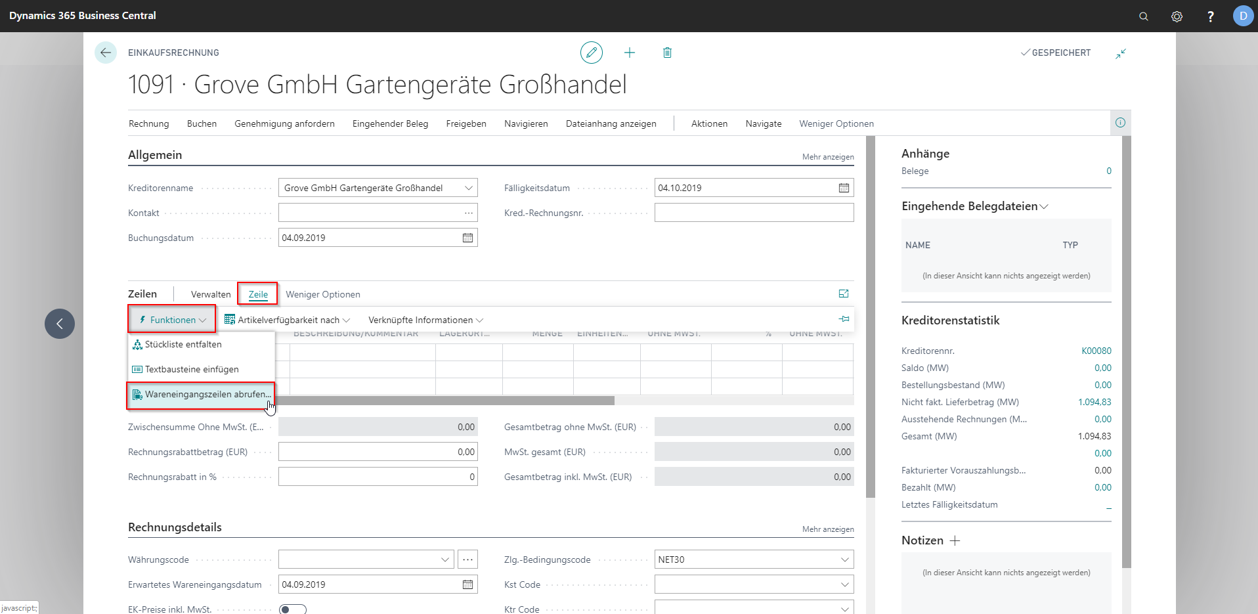This screenshot has height=614, width=1258.
Task: Open Kst Code dropdown
Action: (844, 584)
